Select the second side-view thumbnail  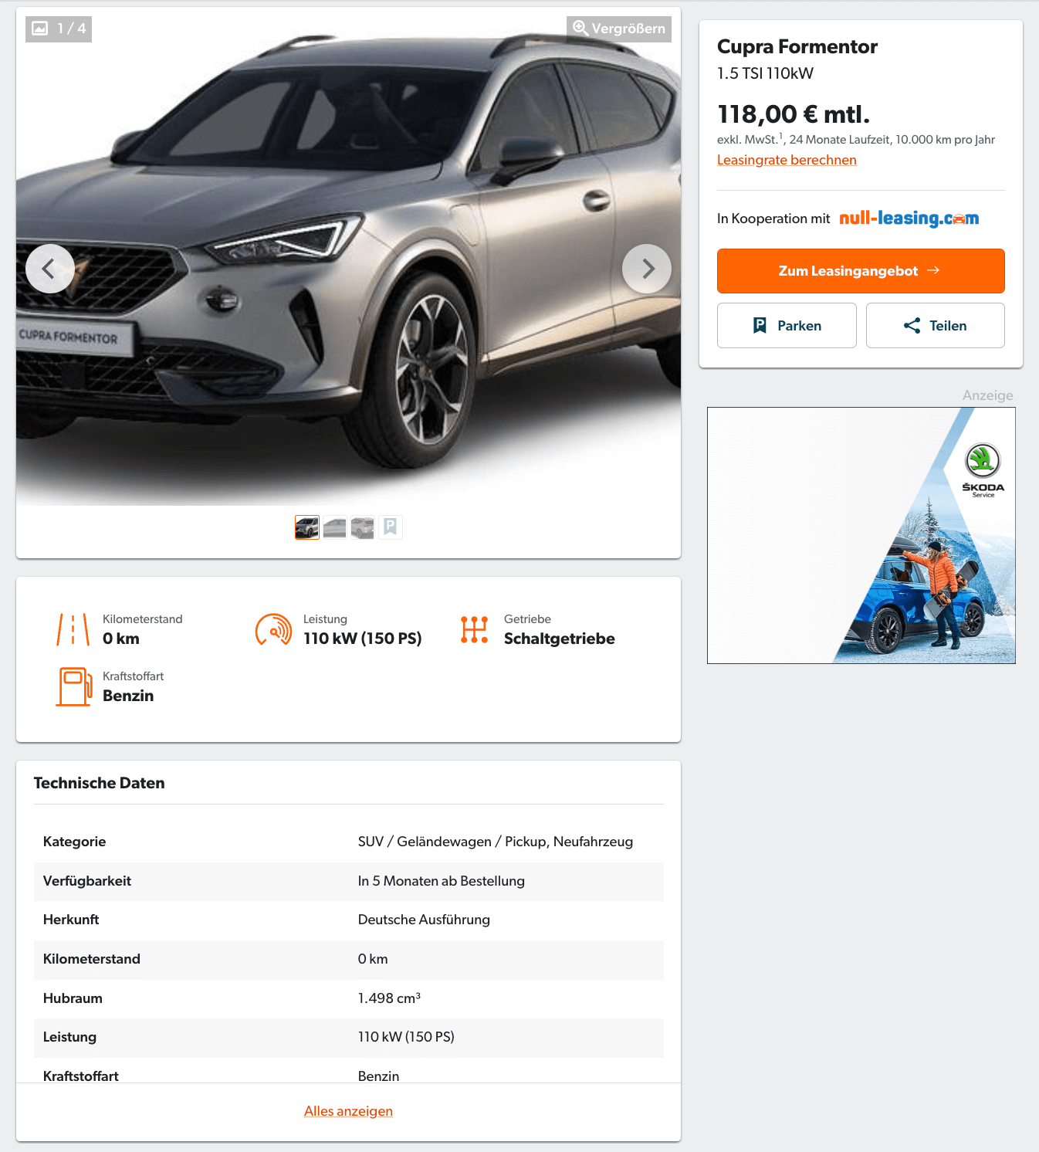[335, 527]
